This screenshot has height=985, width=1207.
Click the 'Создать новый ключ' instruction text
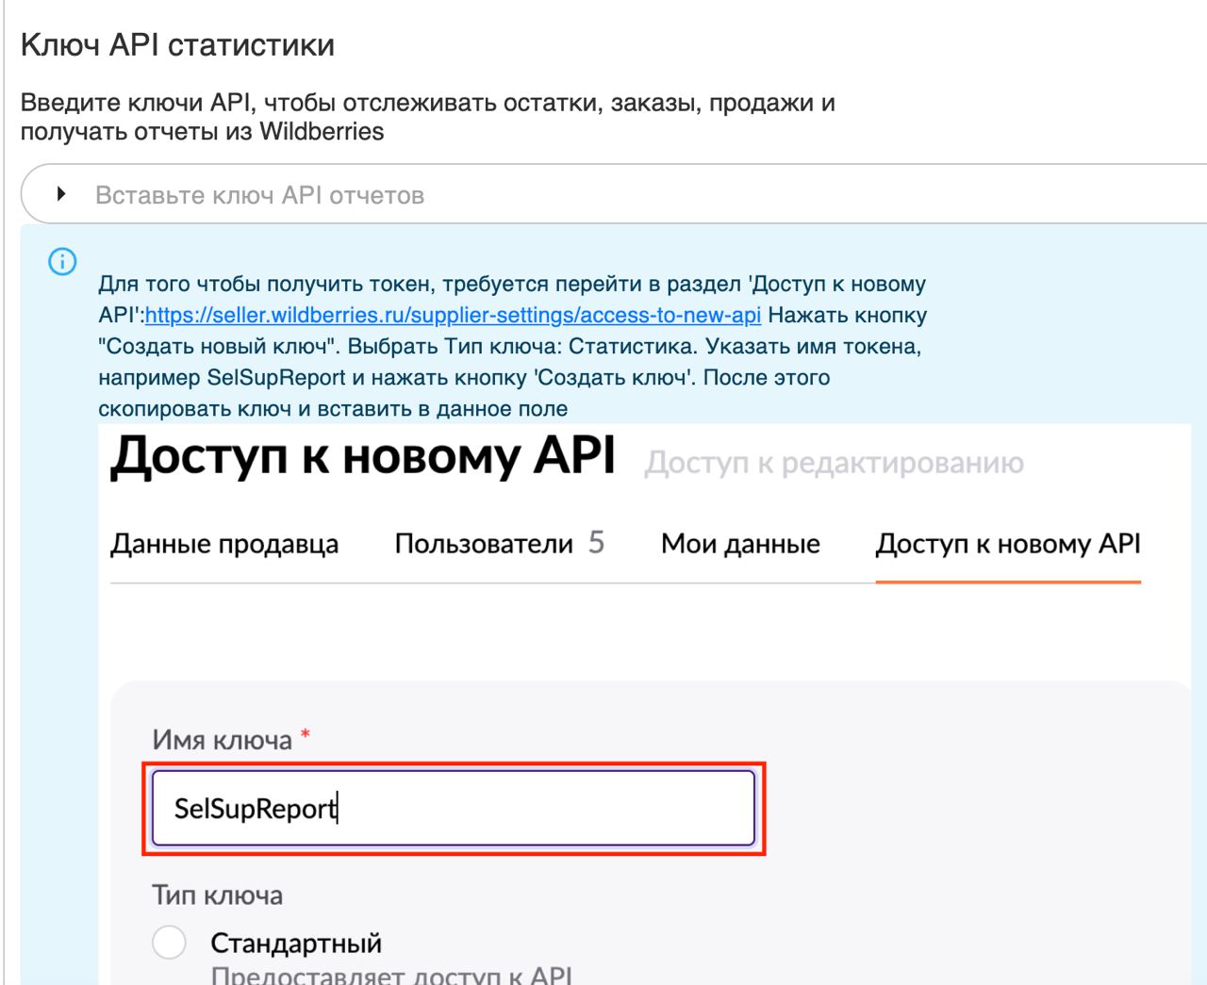[x=215, y=346]
